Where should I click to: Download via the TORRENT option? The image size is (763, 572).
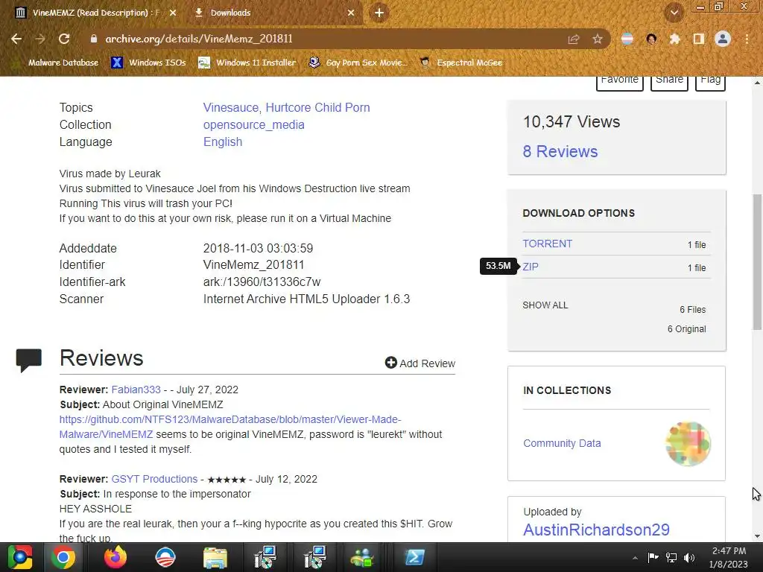pos(548,244)
